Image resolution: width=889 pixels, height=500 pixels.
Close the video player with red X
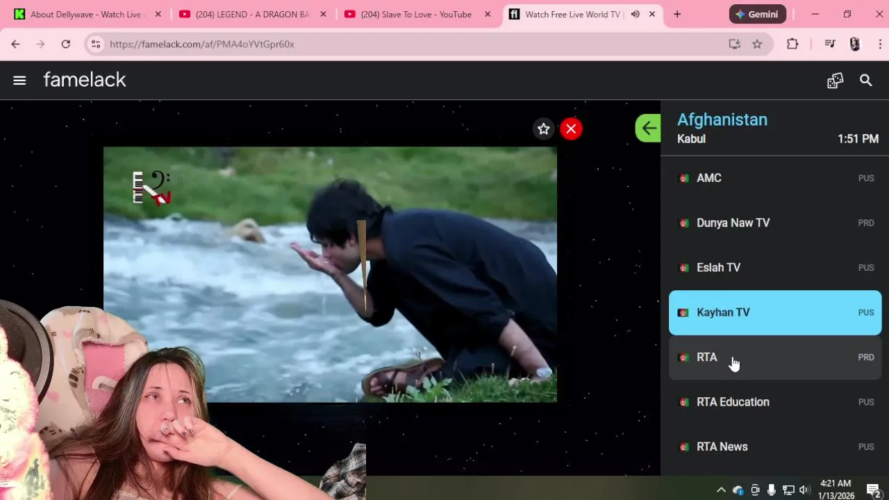(571, 128)
